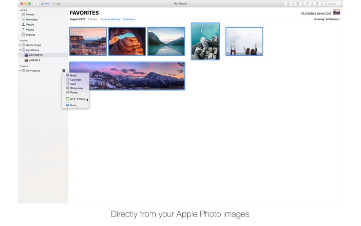Expand the Media Types disclosure triangle
Viewport: 361px width, 226px height.
[20, 45]
